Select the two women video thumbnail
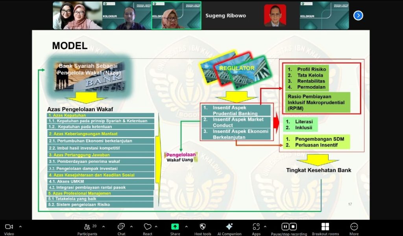 (x=77, y=16)
